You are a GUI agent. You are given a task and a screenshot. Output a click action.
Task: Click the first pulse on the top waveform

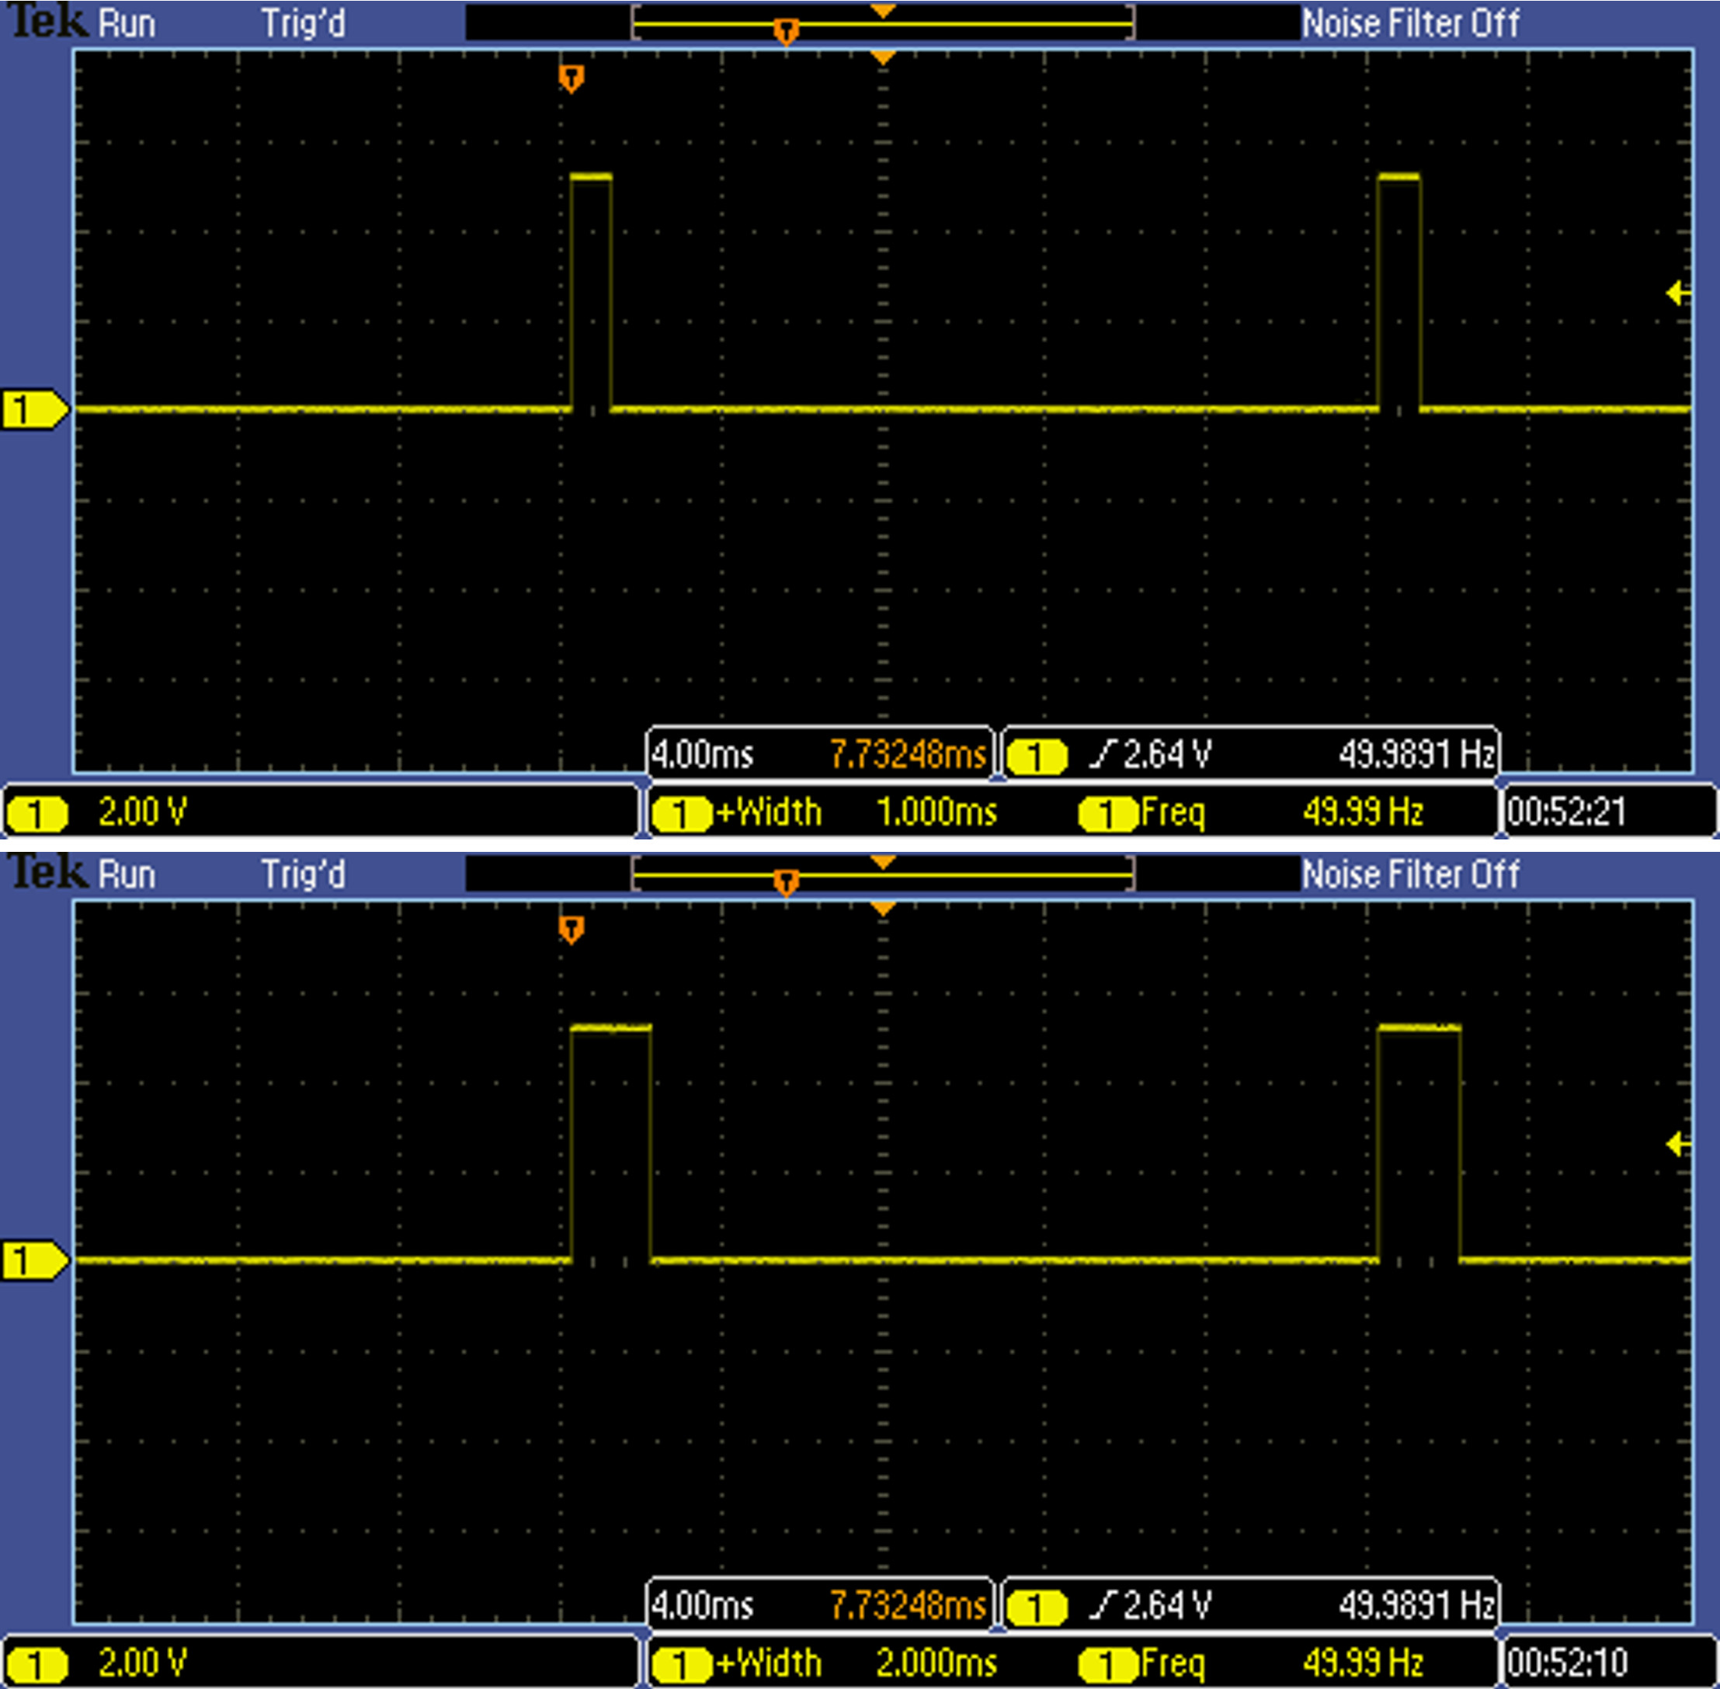pos(591,293)
